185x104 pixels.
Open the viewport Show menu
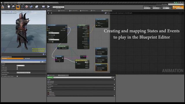[16, 12]
